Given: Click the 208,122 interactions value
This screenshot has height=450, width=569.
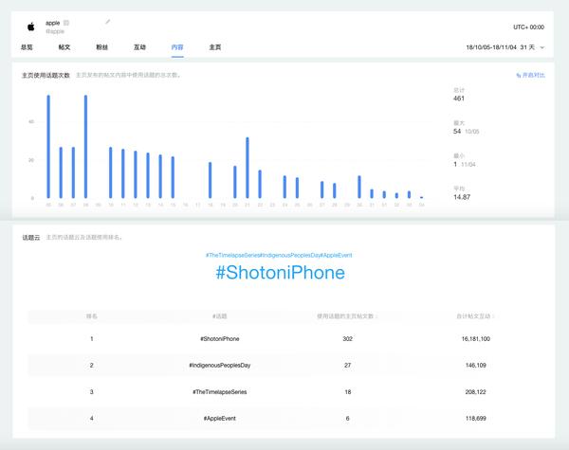Looking at the screenshot, I should point(475,392).
